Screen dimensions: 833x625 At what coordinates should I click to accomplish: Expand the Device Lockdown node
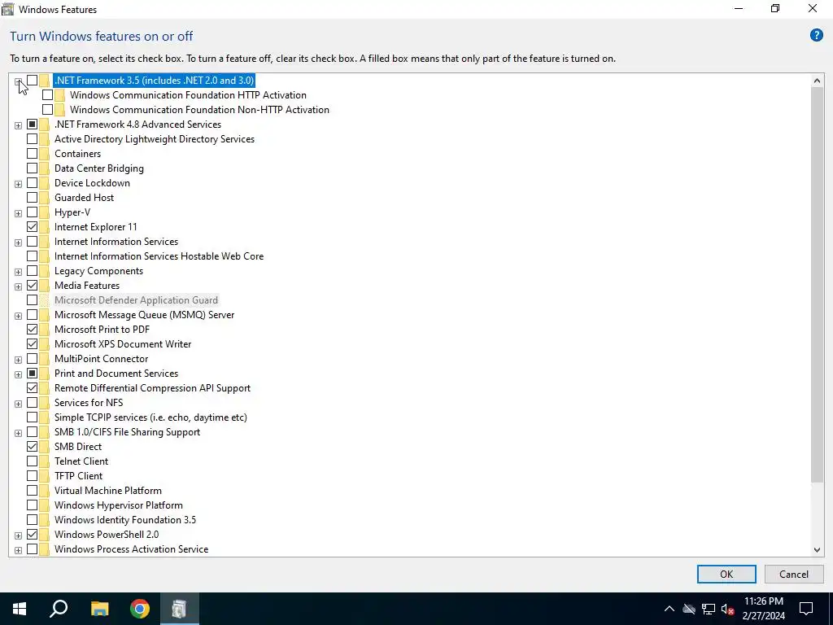click(x=18, y=184)
